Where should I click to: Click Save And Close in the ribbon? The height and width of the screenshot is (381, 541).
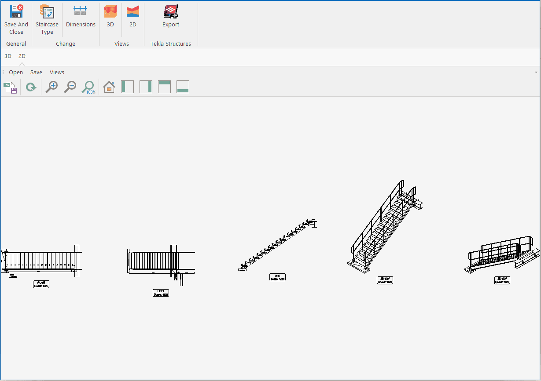point(16,20)
